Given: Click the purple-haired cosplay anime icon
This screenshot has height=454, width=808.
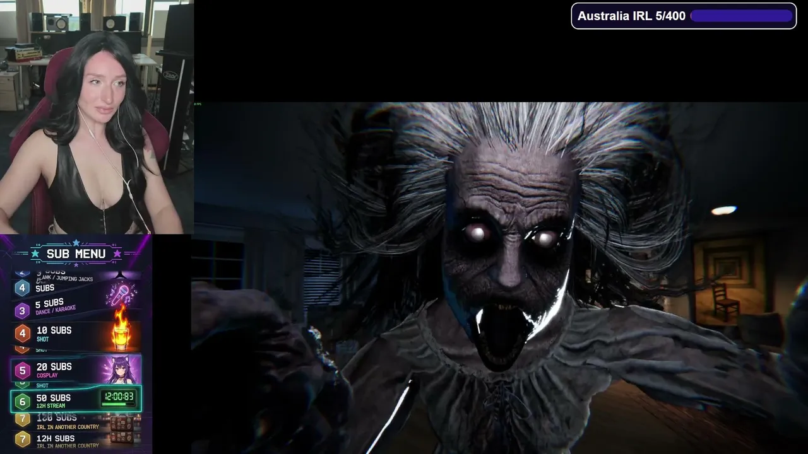Looking at the screenshot, I should coord(120,370).
